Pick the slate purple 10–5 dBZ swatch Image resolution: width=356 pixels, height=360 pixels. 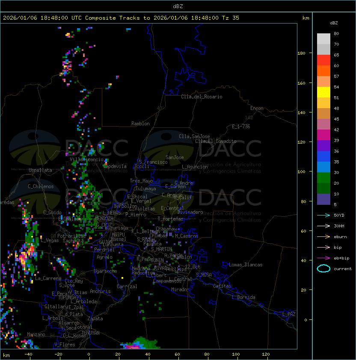323,199
